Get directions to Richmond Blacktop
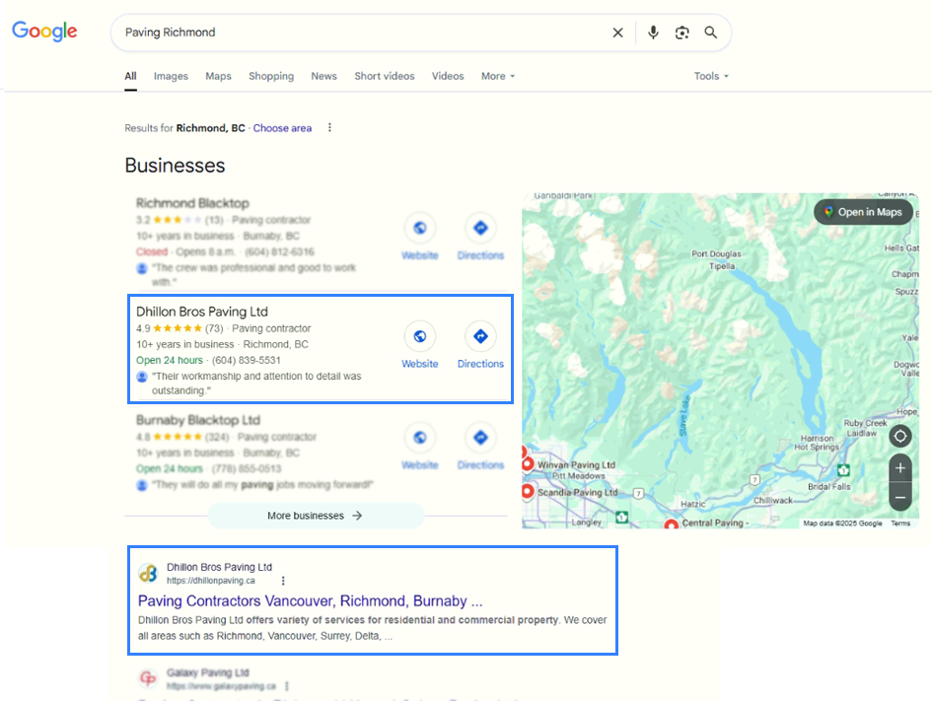The image size is (932, 701). (x=480, y=229)
